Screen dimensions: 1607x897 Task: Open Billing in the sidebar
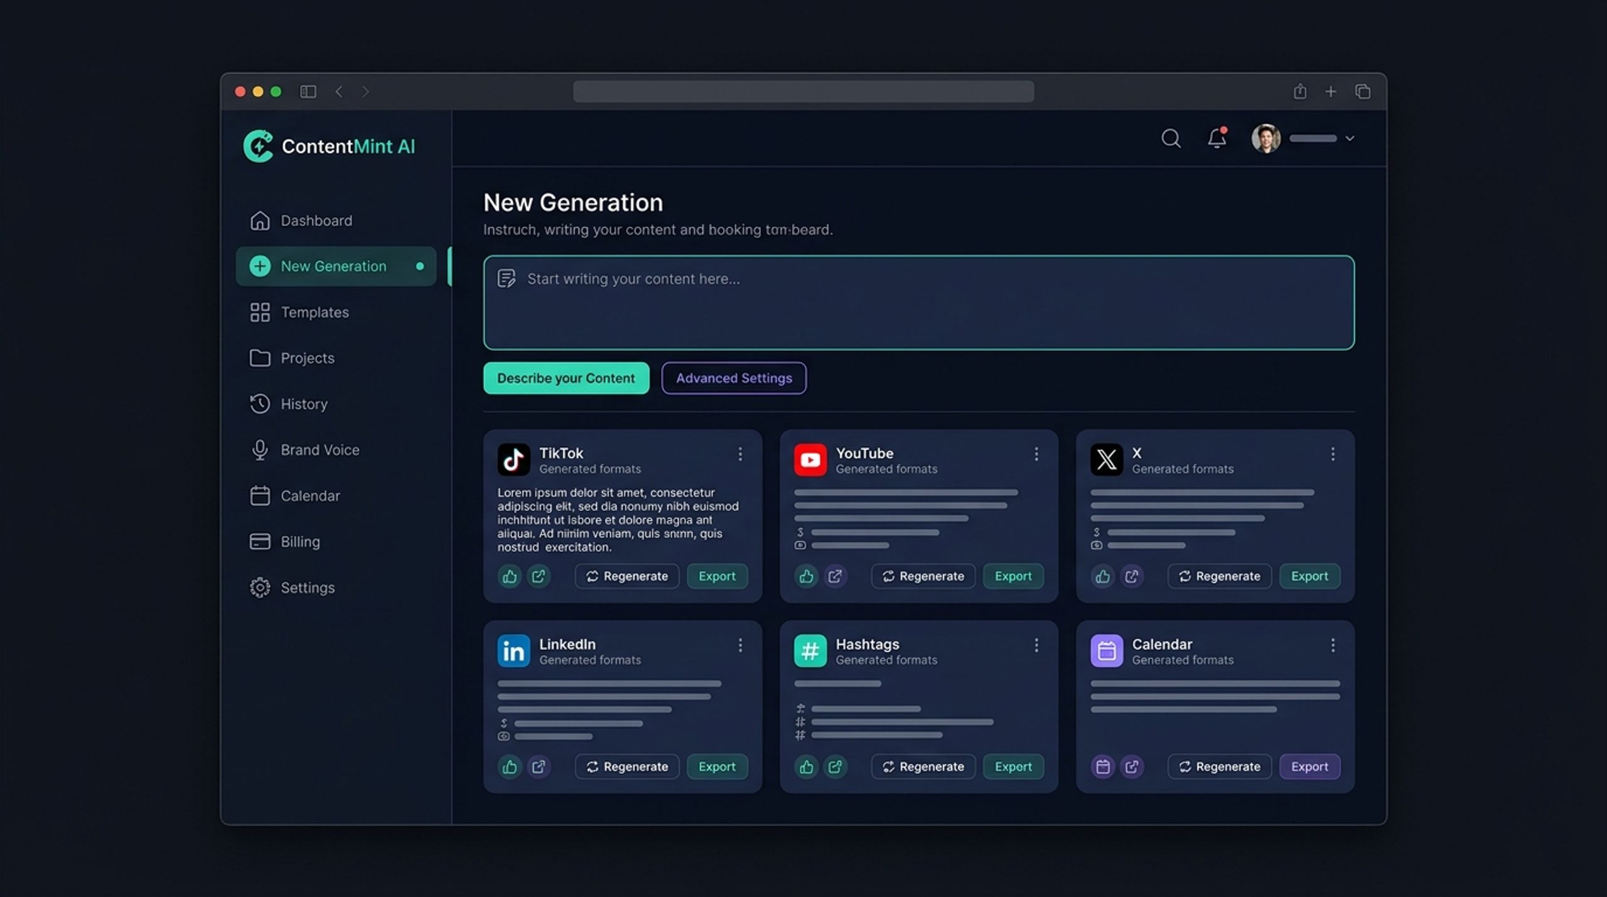tap(336, 541)
